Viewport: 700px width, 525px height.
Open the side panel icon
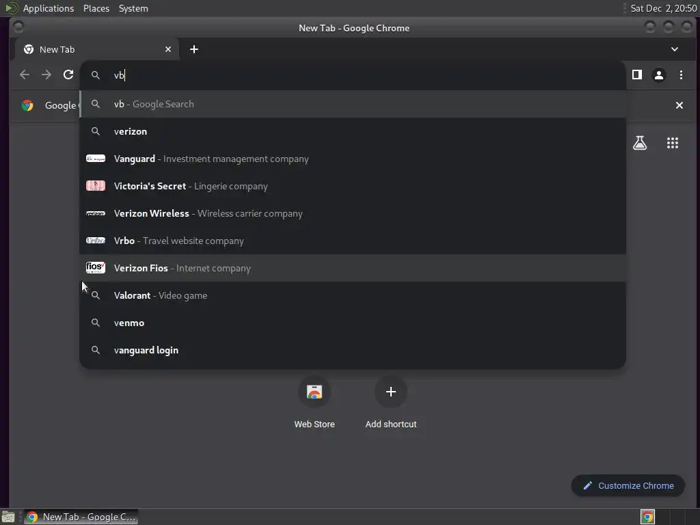[637, 75]
